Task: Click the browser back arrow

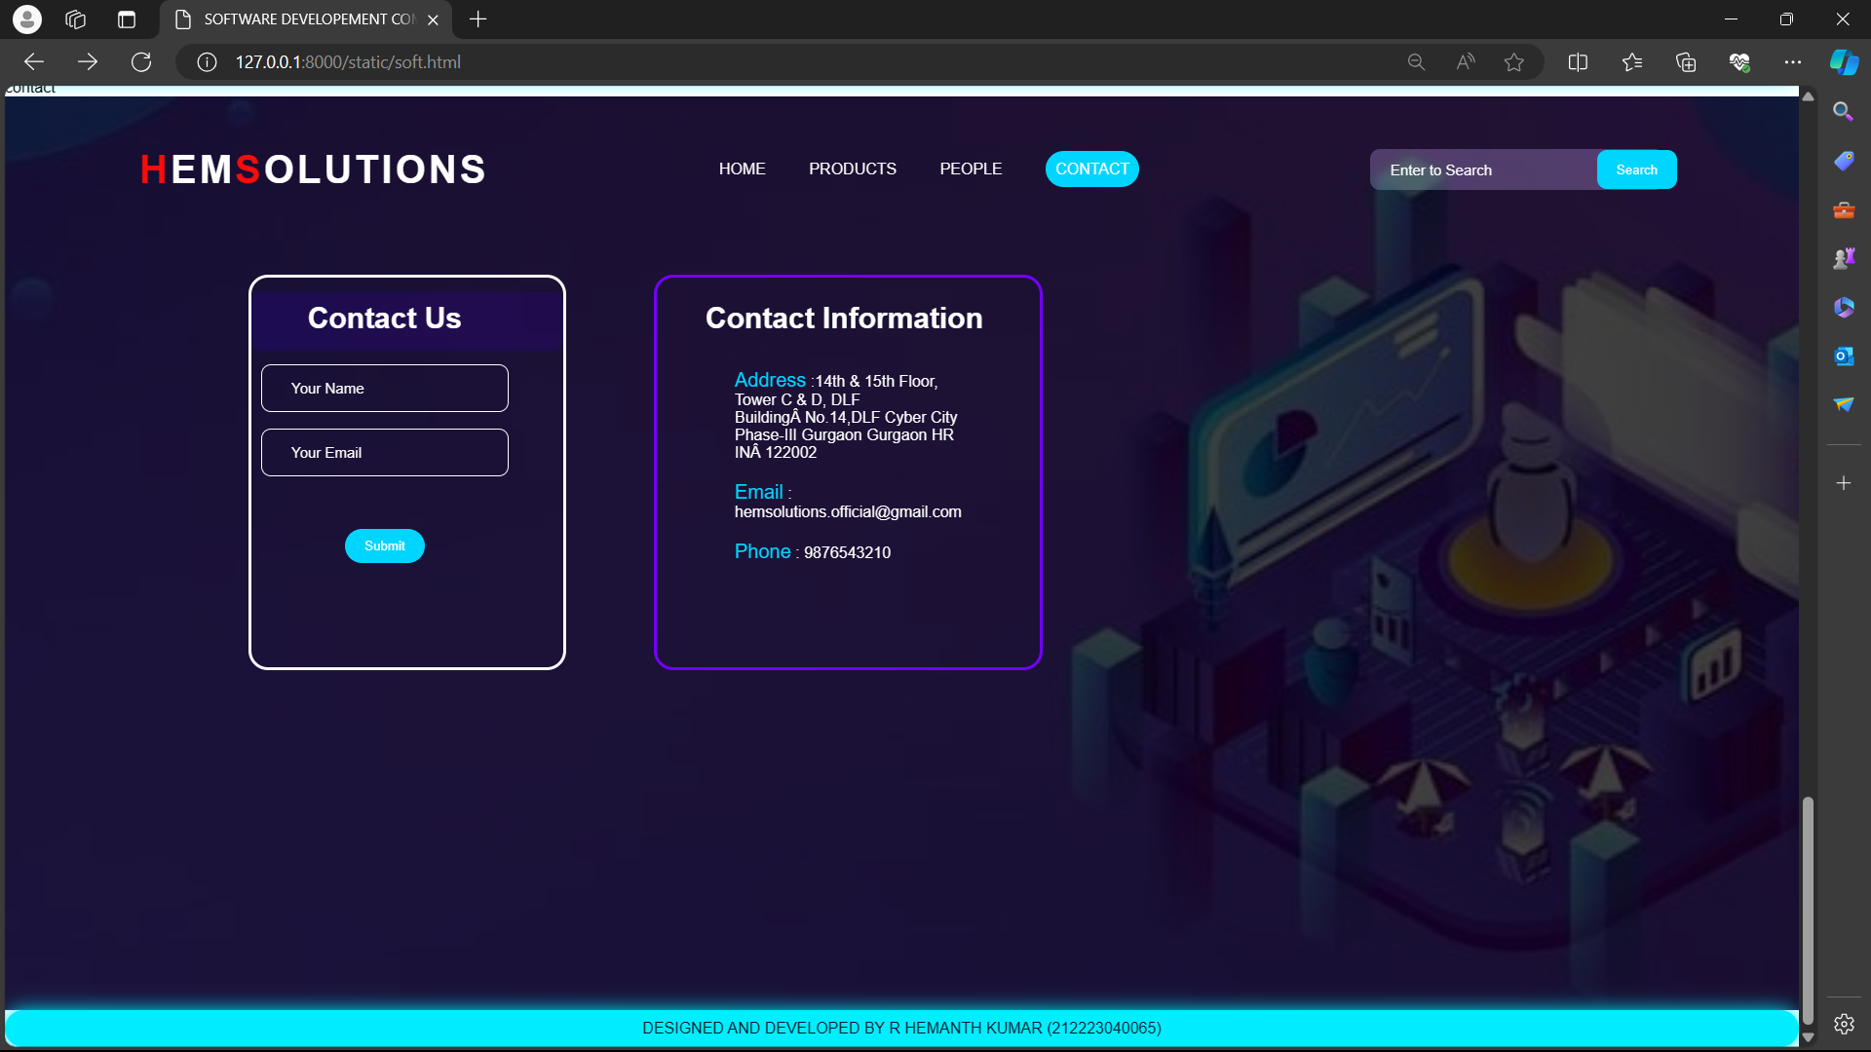Action: pyautogui.click(x=34, y=62)
